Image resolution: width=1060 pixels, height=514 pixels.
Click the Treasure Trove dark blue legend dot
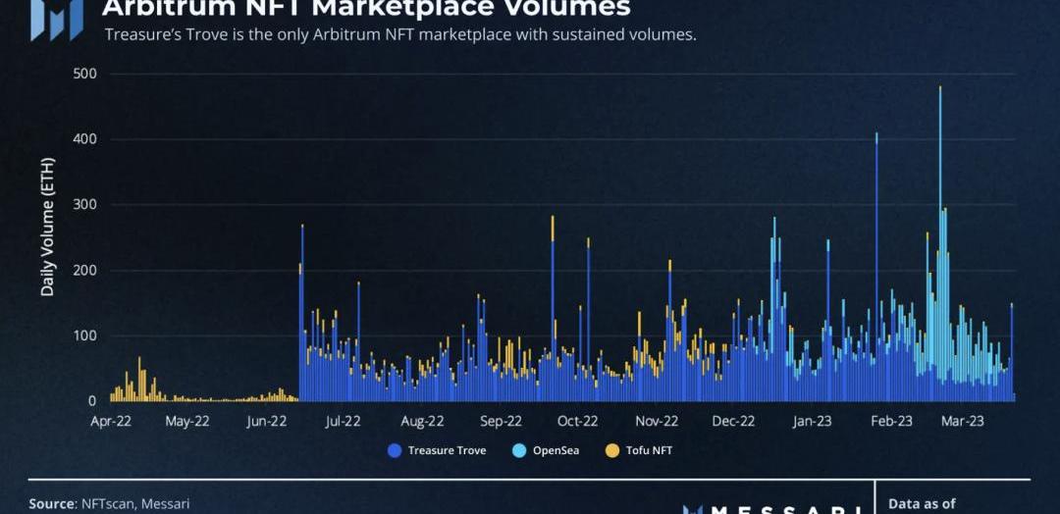point(395,451)
